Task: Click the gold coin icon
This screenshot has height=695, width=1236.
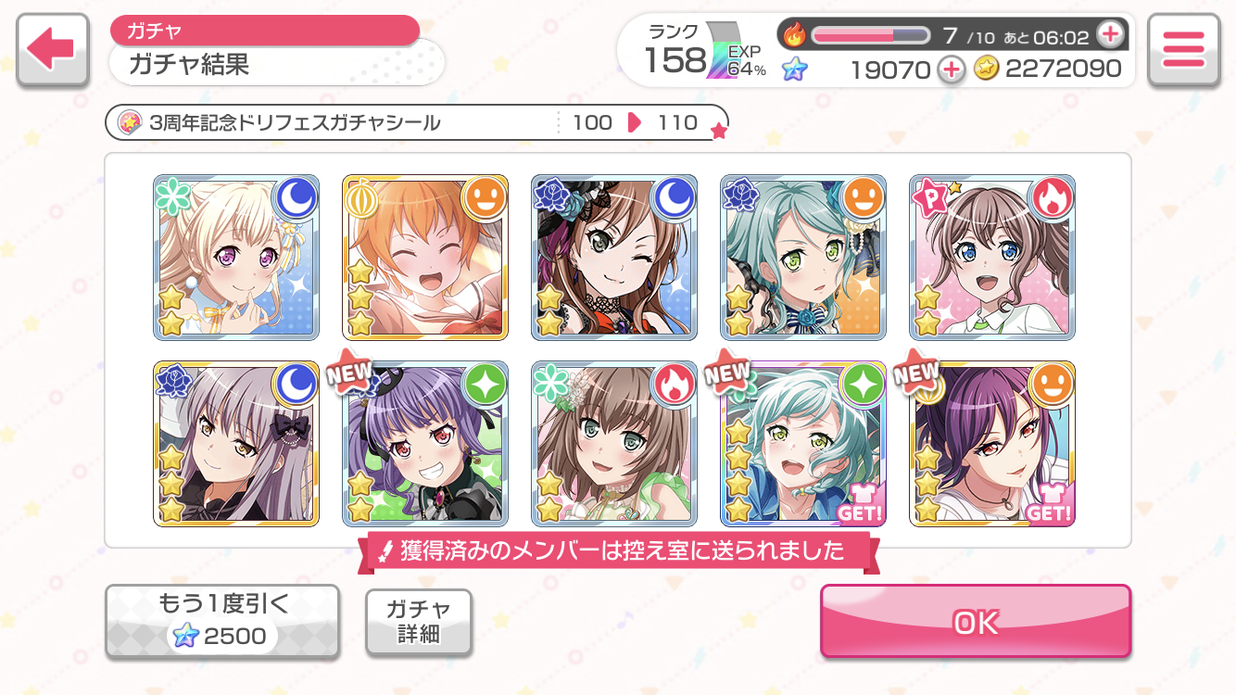Action: coord(986,69)
